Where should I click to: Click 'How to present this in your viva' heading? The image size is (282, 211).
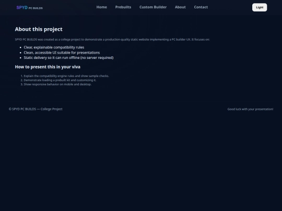click(x=48, y=67)
